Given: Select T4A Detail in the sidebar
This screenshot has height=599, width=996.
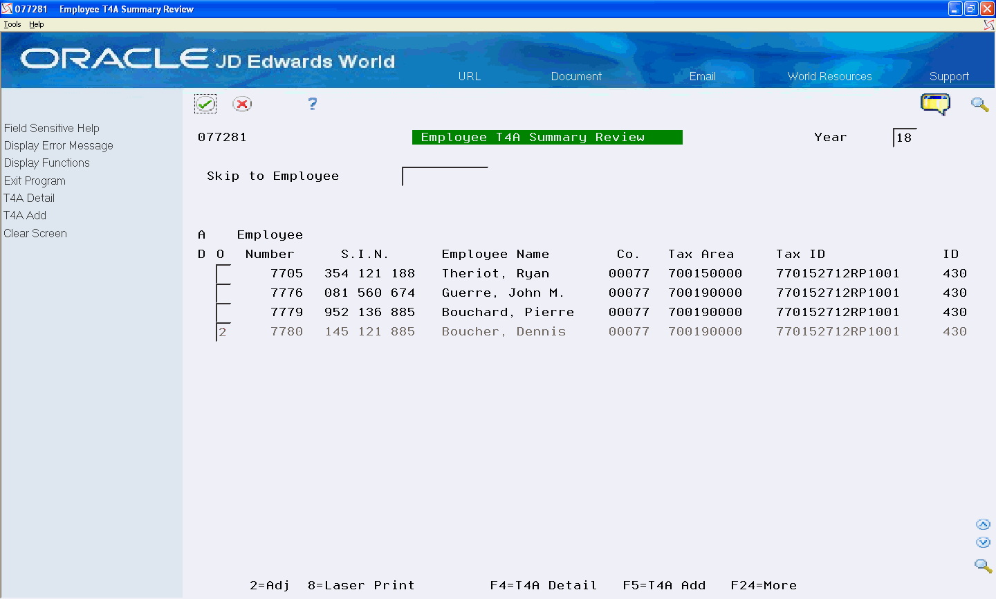Looking at the screenshot, I should [29, 198].
